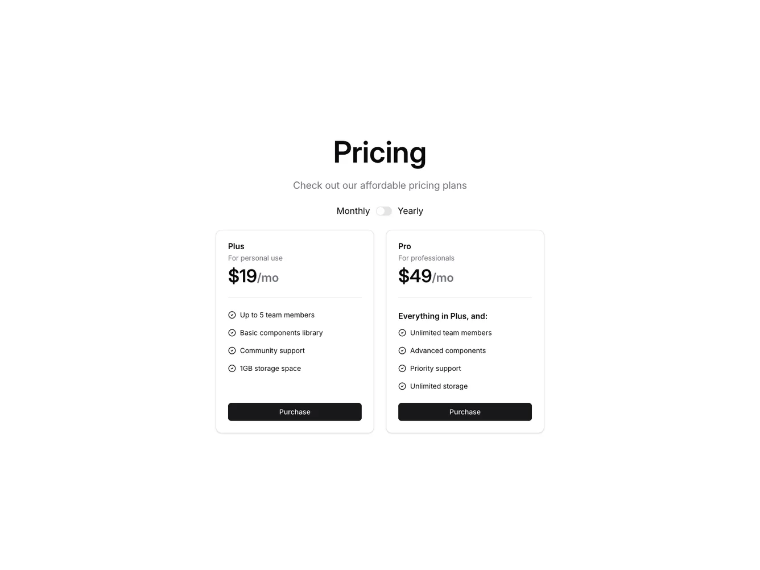Click the Pro plan title

point(404,246)
